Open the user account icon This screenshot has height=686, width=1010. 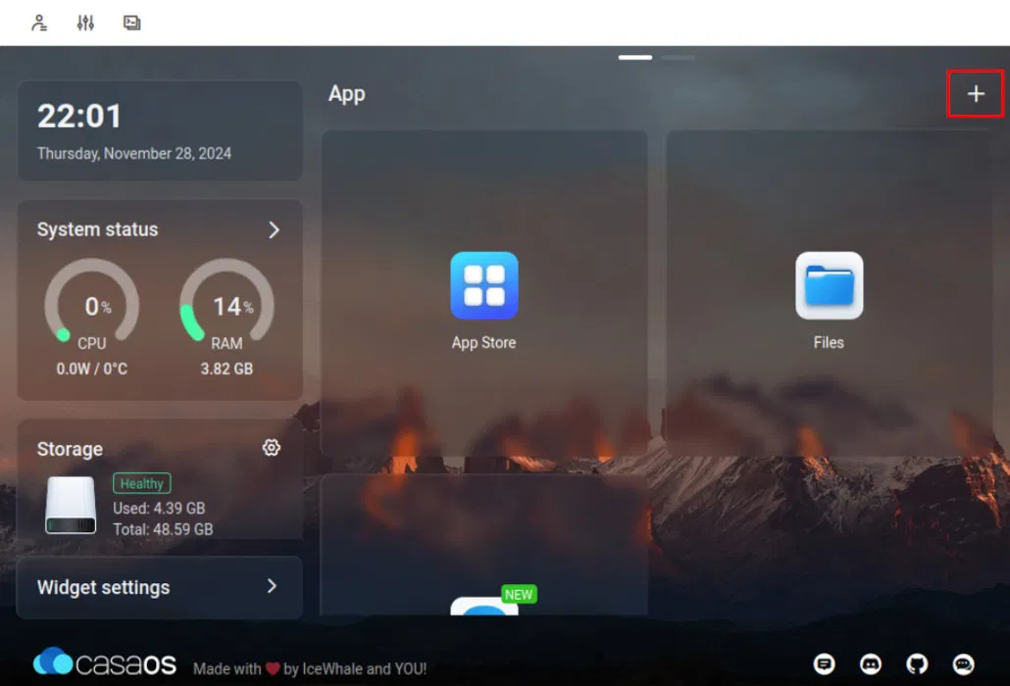[38, 22]
